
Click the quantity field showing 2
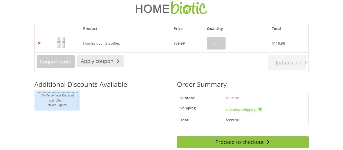[216, 43]
